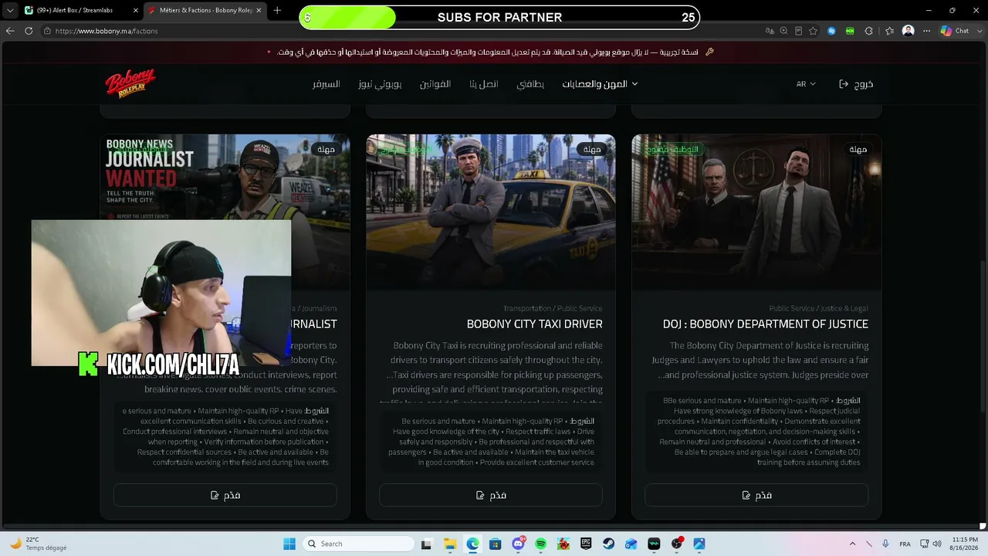The image size is (988, 556).
Task: Click the Bobony City Taxi Driver title
Action: [535, 324]
